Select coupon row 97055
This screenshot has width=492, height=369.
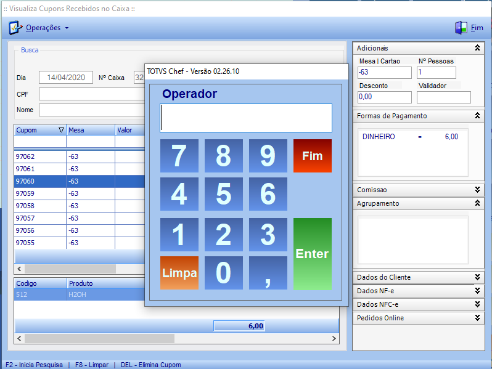point(80,243)
